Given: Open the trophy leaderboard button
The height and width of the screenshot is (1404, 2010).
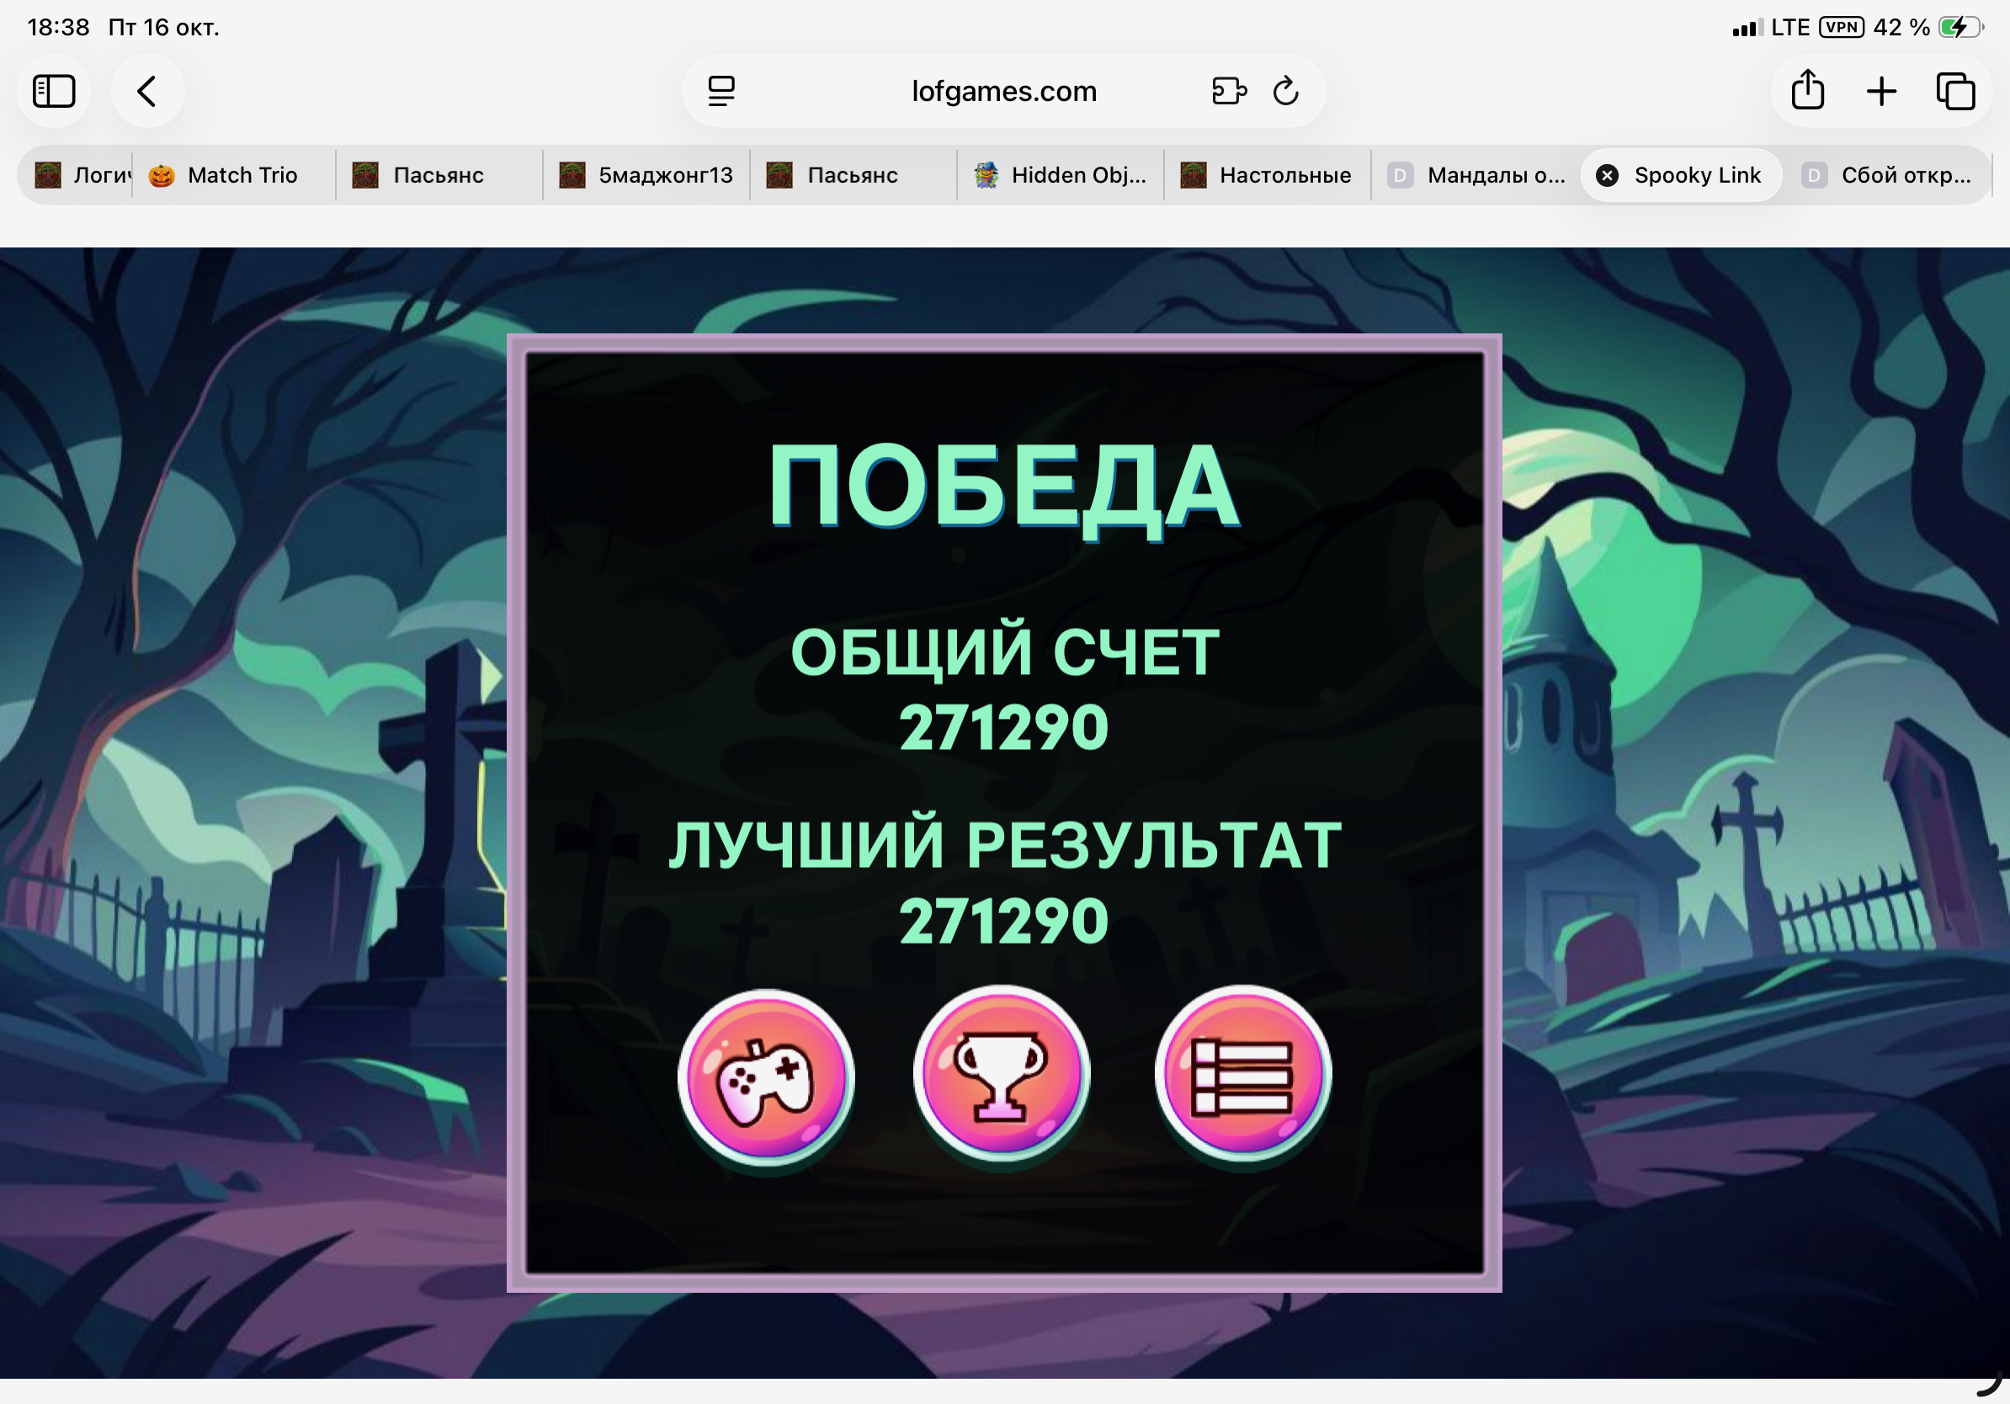Looking at the screenshot, I should pyautogui.click(x=1002, y=1074).
